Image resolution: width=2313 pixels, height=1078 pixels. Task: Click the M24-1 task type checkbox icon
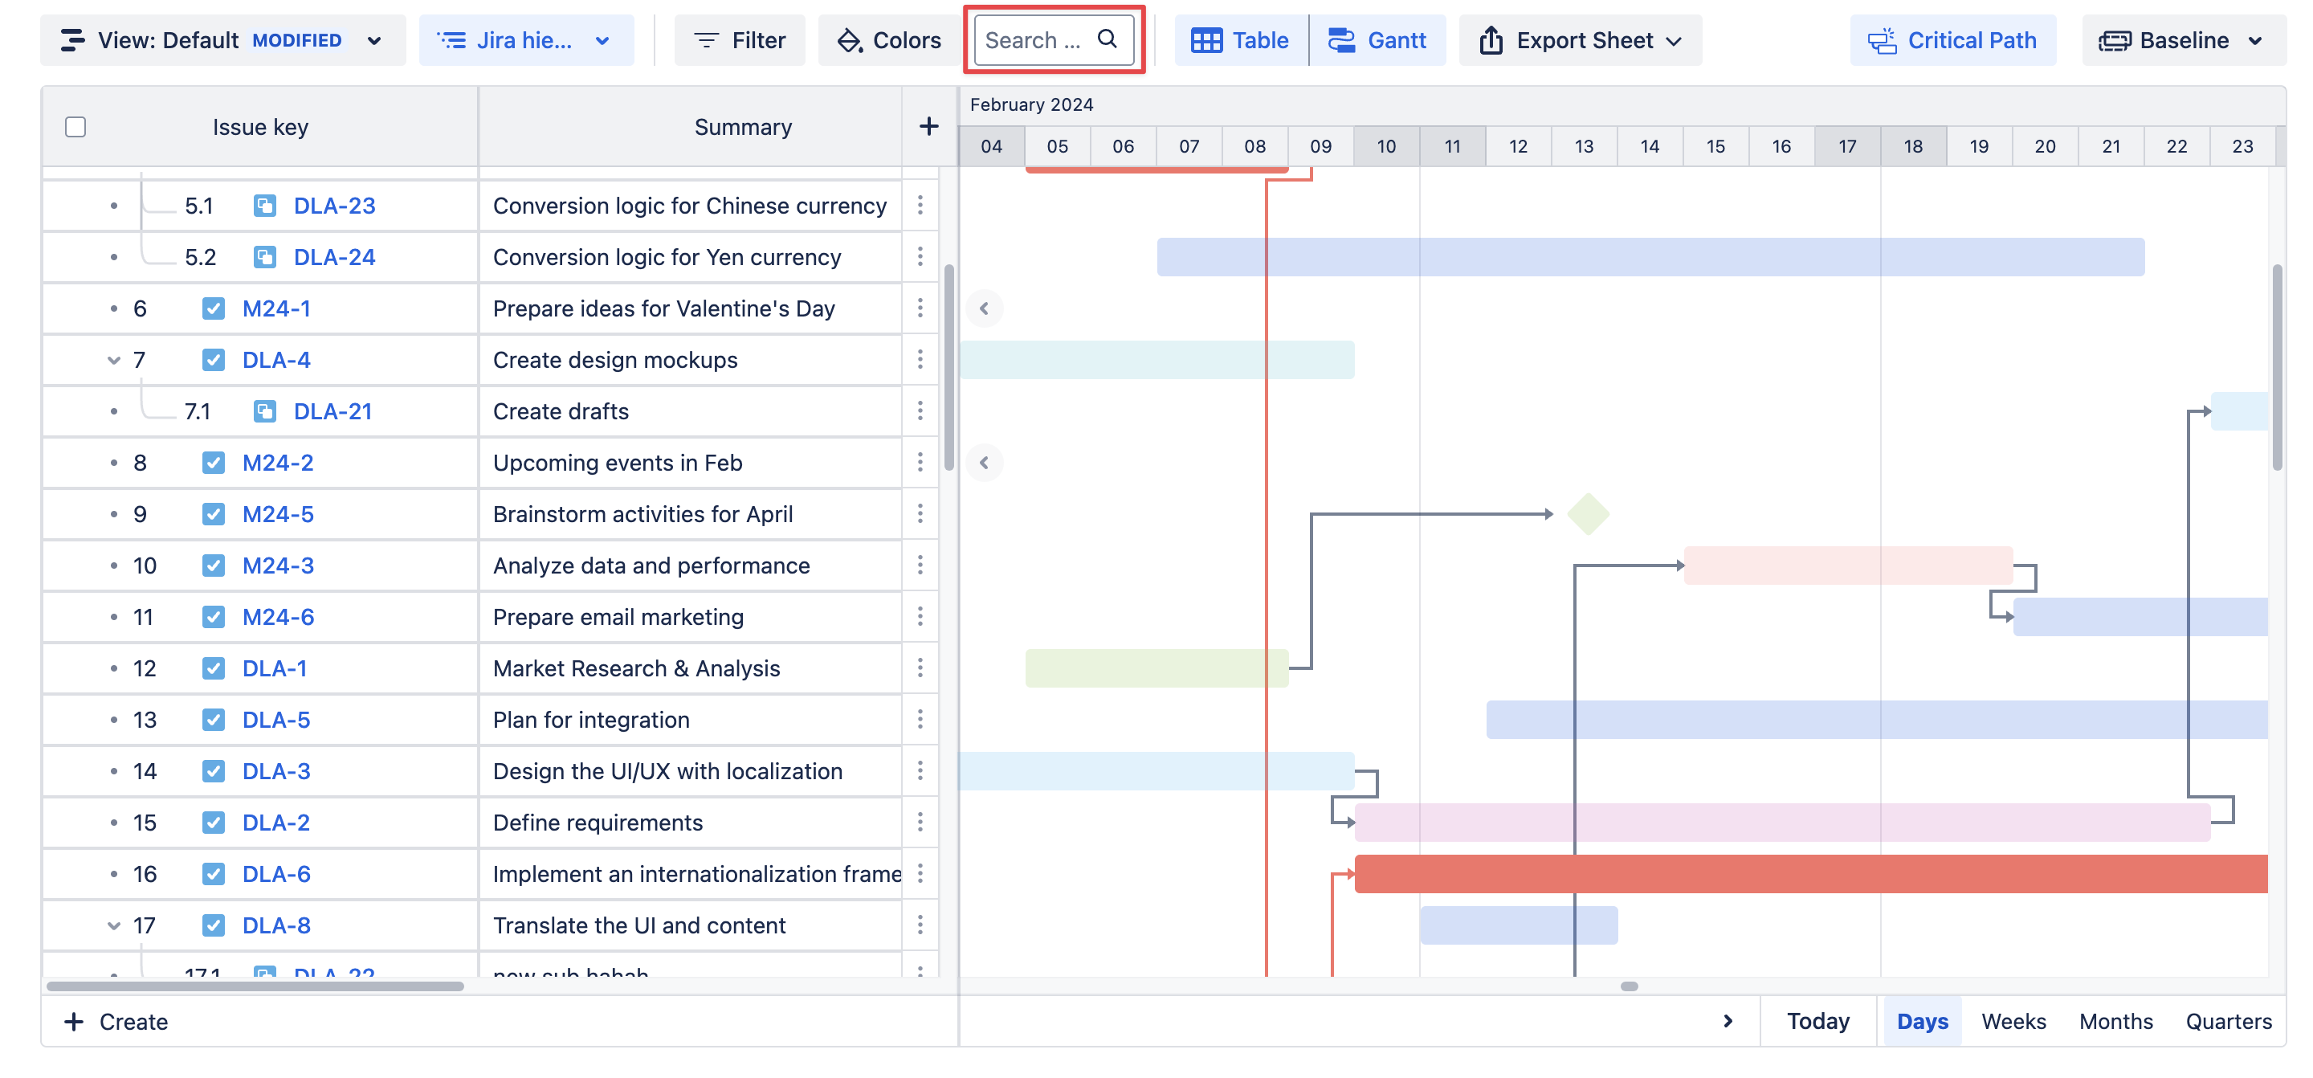tap(213, 309)
